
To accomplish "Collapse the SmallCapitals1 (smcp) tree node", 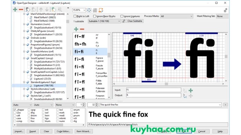I will (24, 58).
